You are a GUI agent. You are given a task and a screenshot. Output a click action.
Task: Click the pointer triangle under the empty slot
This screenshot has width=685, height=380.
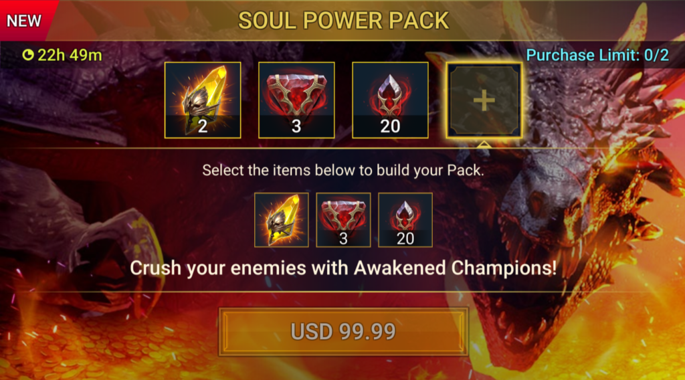tap(483, 144)
